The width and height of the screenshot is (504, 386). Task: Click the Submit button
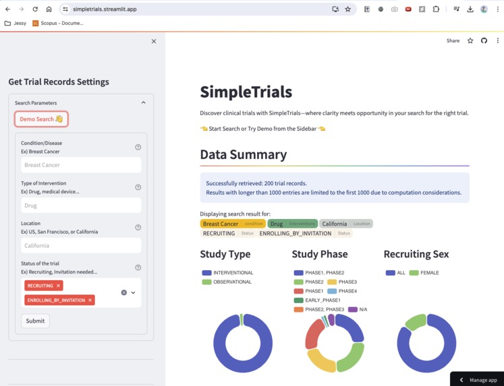pos(35,321)
